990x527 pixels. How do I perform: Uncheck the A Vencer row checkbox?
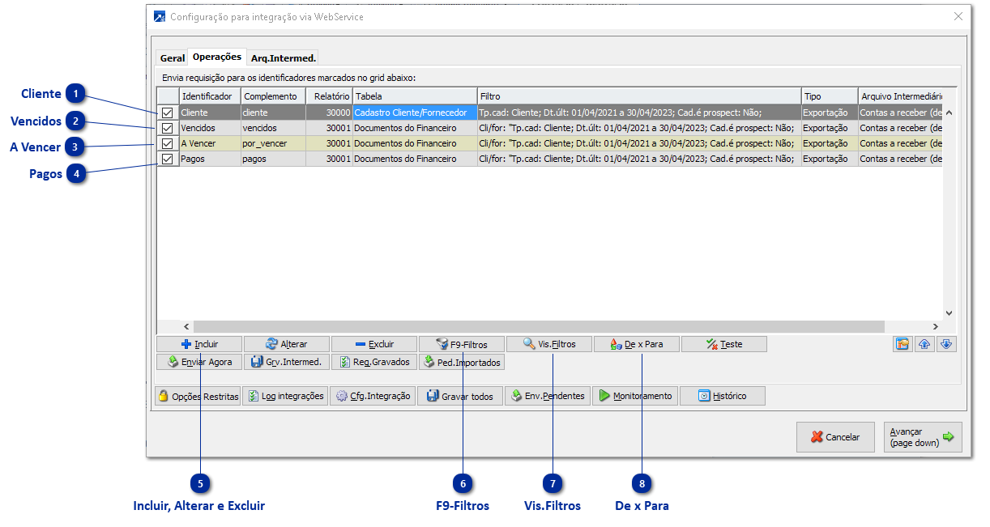point(168,143)
